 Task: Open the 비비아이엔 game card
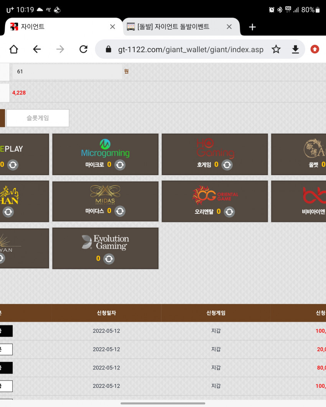(299, 202)
